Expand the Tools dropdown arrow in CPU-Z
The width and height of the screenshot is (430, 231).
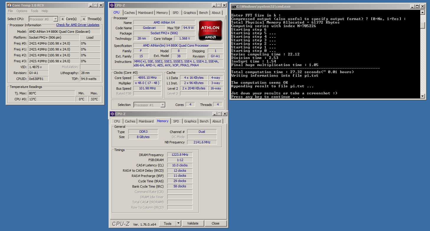[179, 223]
